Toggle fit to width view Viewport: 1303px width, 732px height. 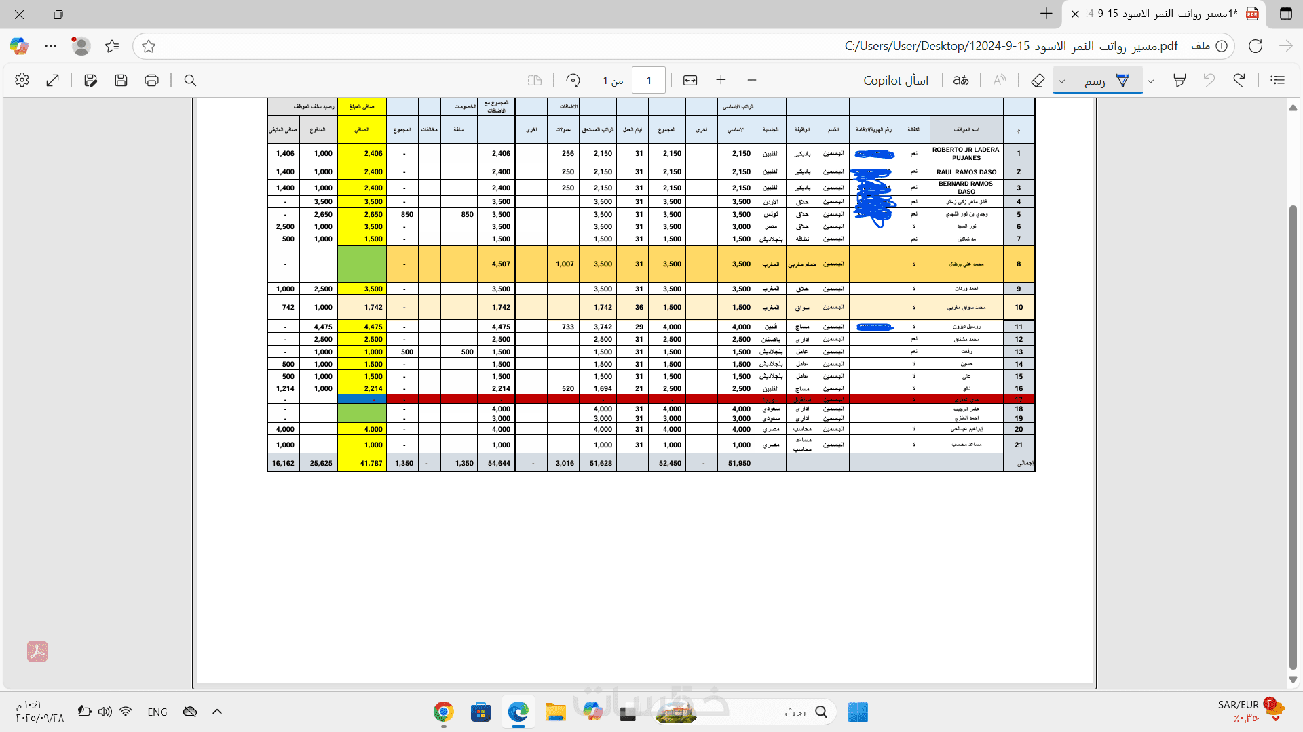coord(690,80)
